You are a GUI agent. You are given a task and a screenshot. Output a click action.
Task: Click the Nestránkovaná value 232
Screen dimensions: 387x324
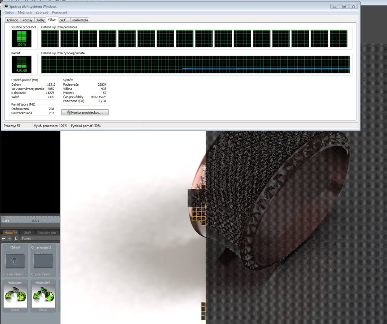(x=51, y=113)
